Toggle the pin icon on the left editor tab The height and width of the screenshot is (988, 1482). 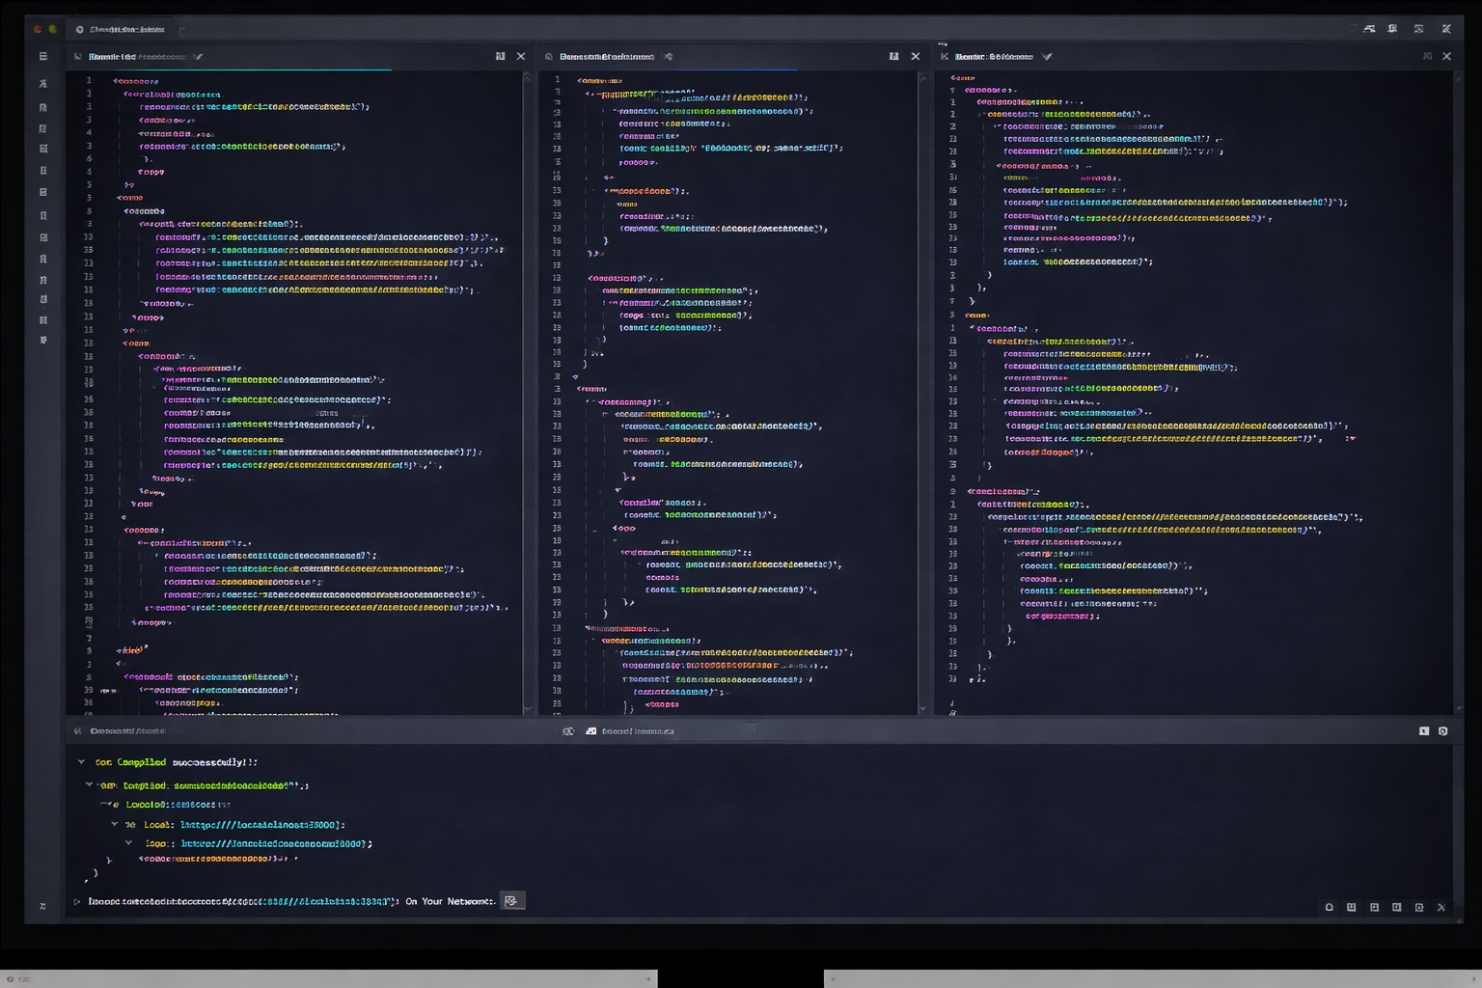[x=198, y=57]
